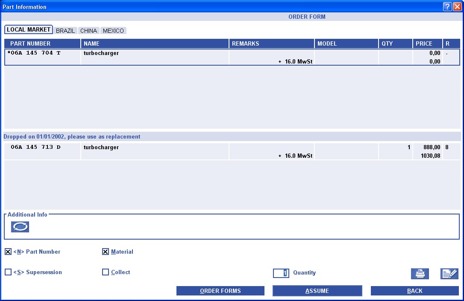Viewport: 464px width, 301px height.
Task: Click the edit notes pencil icon
Action: (449, 274)
